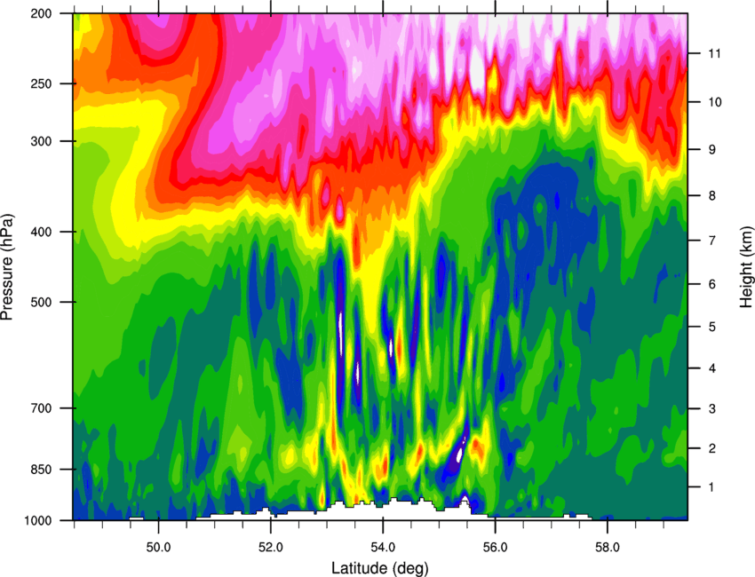The image size is (755, 577).
Task: Click the 54.0 latitude tick label
Action: (x=383, y=547)
